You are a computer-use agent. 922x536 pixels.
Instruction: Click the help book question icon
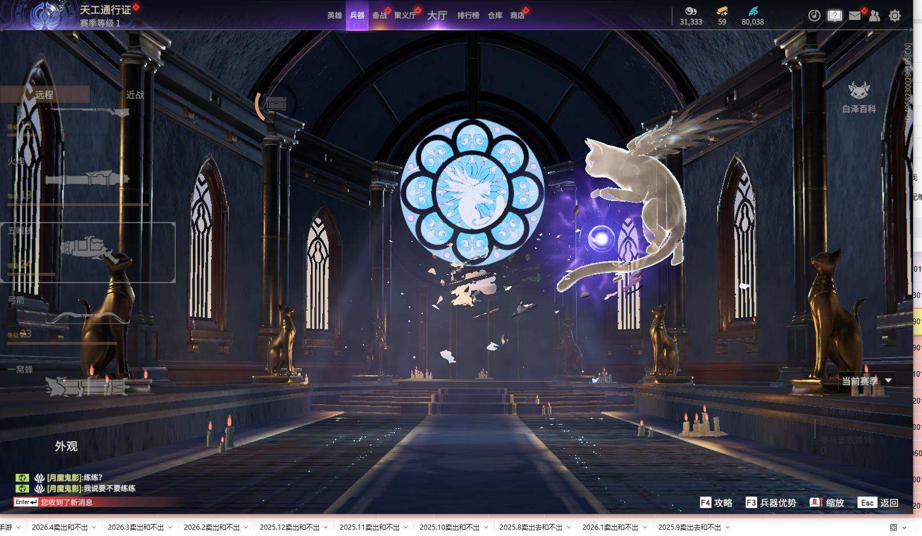835,15
